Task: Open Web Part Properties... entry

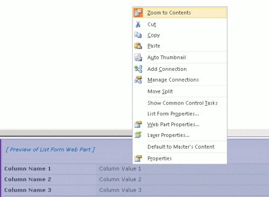Action: pos(180,125)
